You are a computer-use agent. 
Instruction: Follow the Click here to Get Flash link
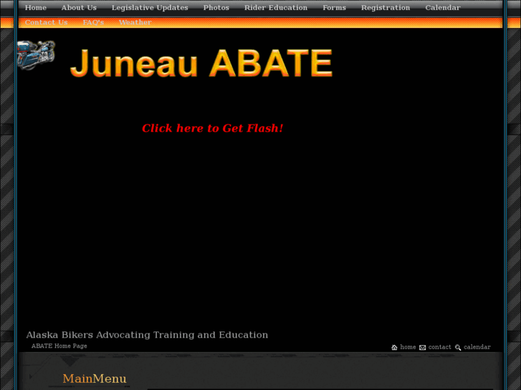point(213,128)
